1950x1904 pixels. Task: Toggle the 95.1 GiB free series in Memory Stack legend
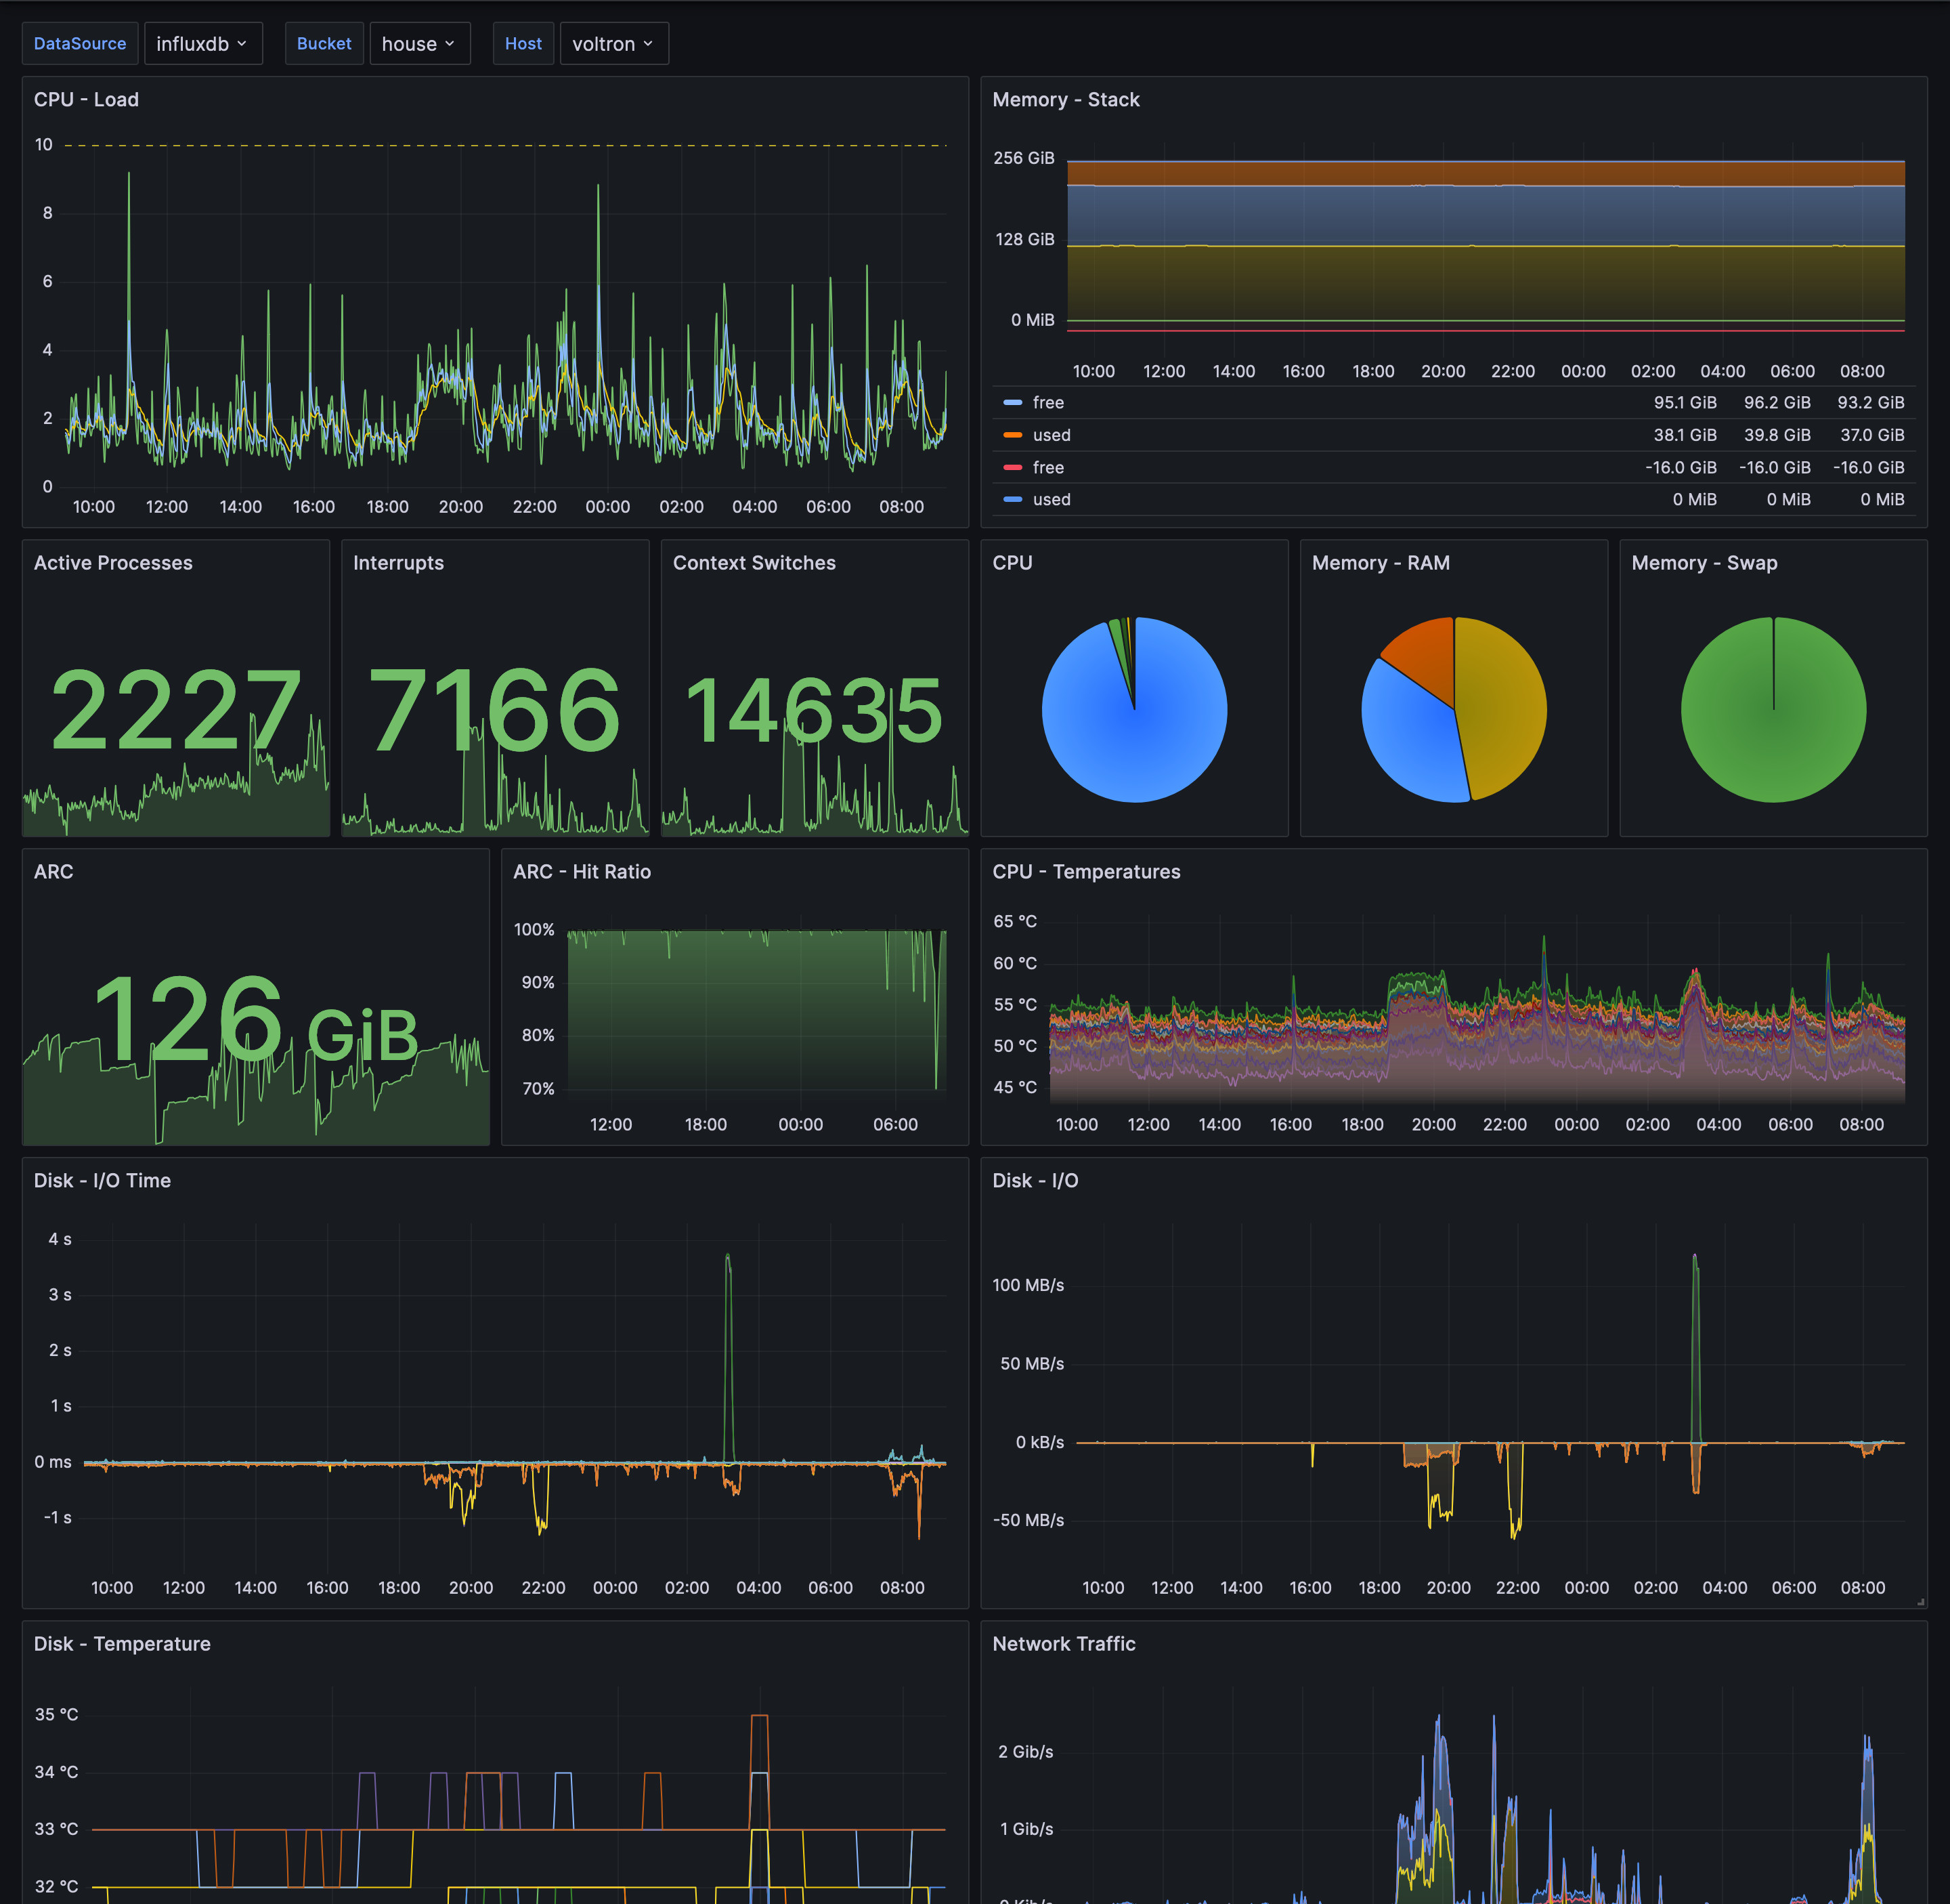(x=1047, y=402)
